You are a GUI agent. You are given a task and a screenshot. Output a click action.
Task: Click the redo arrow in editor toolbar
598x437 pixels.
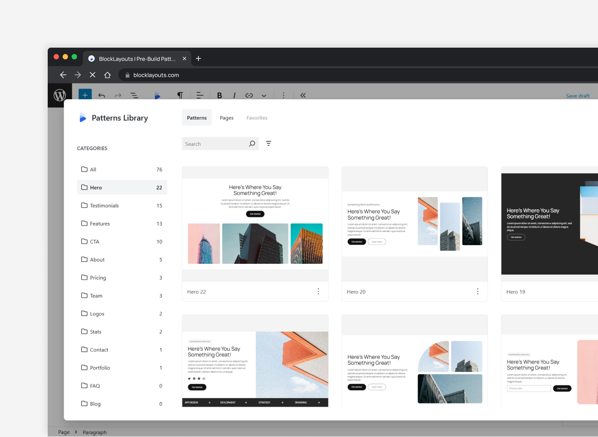click(x=118, y=95)
